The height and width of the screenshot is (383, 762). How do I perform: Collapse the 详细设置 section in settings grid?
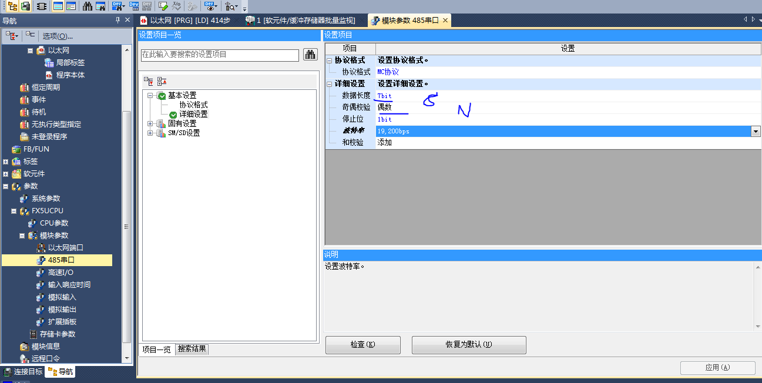pyautogui.click(x=329, y=84)
